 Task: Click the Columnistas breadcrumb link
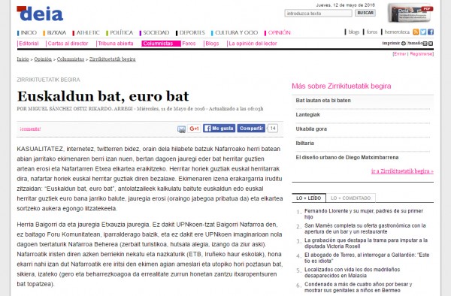[x=71, y=59]
